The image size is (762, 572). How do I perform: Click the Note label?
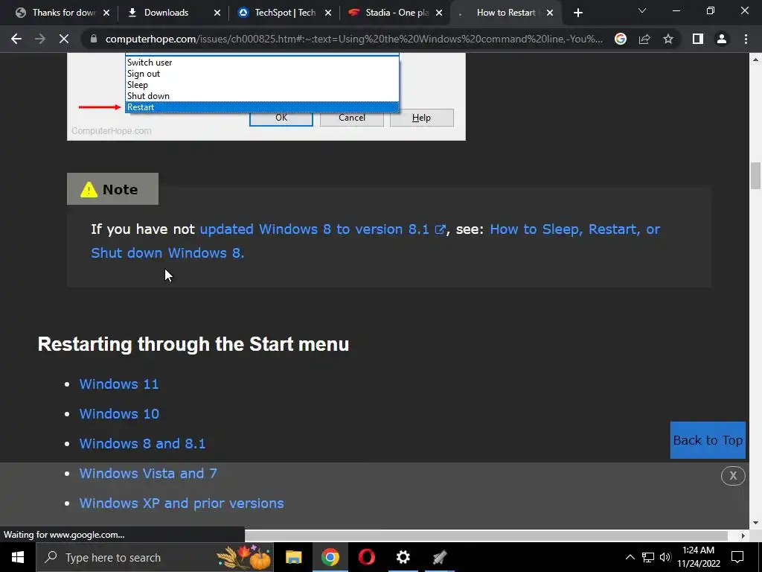[x=113, y=188]
